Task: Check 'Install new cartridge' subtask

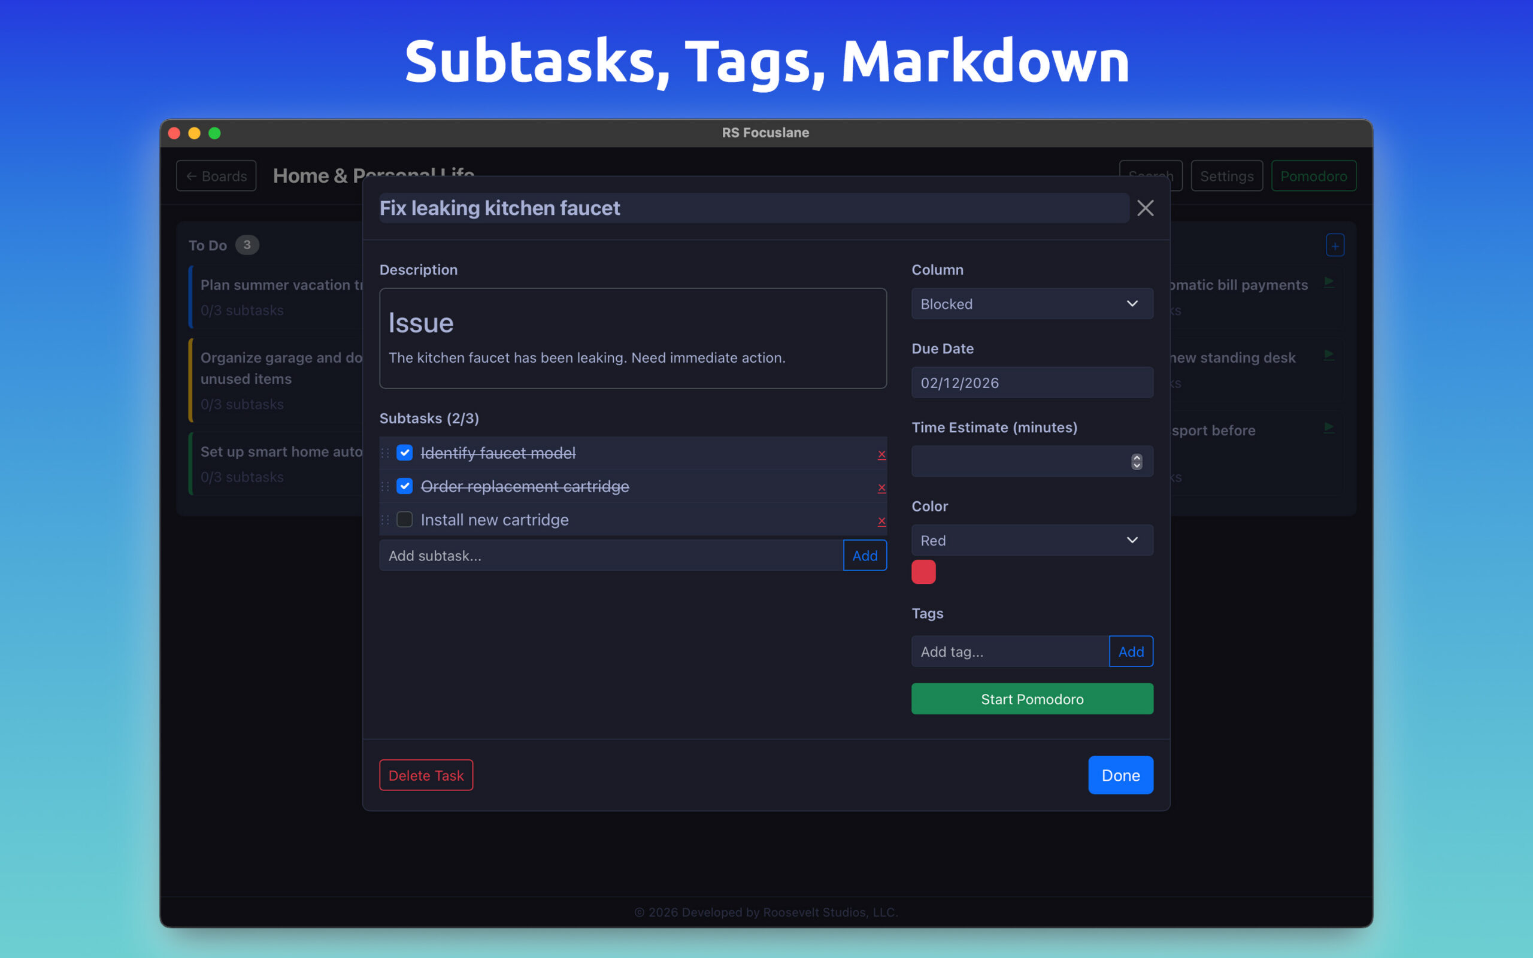Action: coord(404,520)
